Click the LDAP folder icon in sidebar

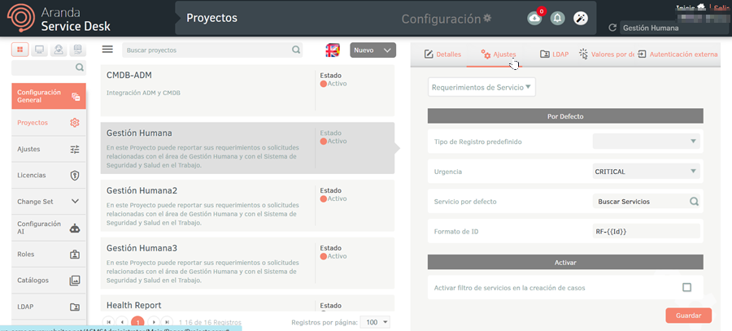coord(75,307)
